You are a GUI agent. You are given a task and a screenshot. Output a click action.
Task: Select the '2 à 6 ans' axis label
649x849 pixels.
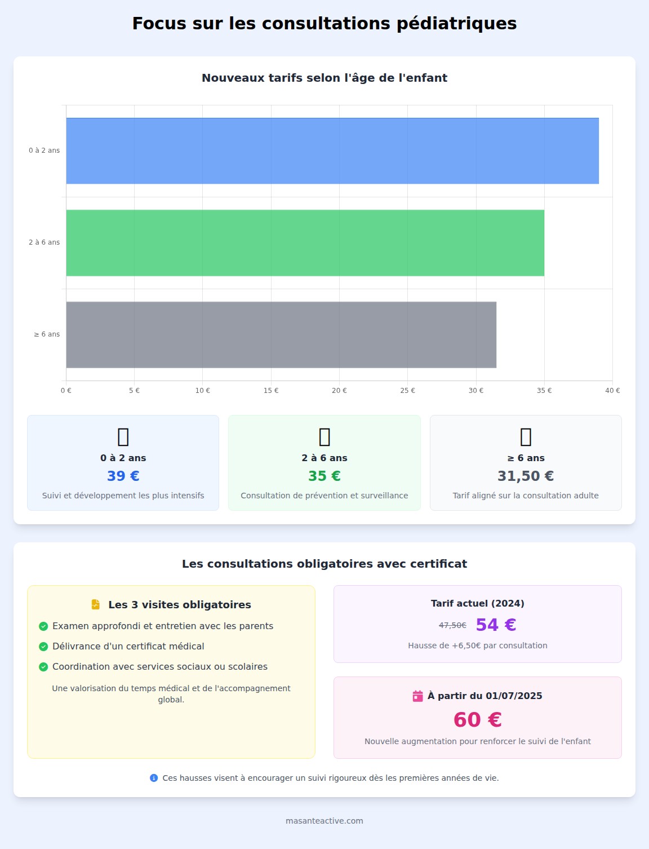[43, 242]
